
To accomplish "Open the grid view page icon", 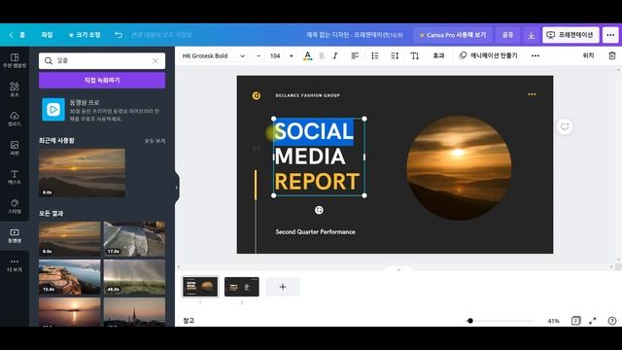I will 576,321.
